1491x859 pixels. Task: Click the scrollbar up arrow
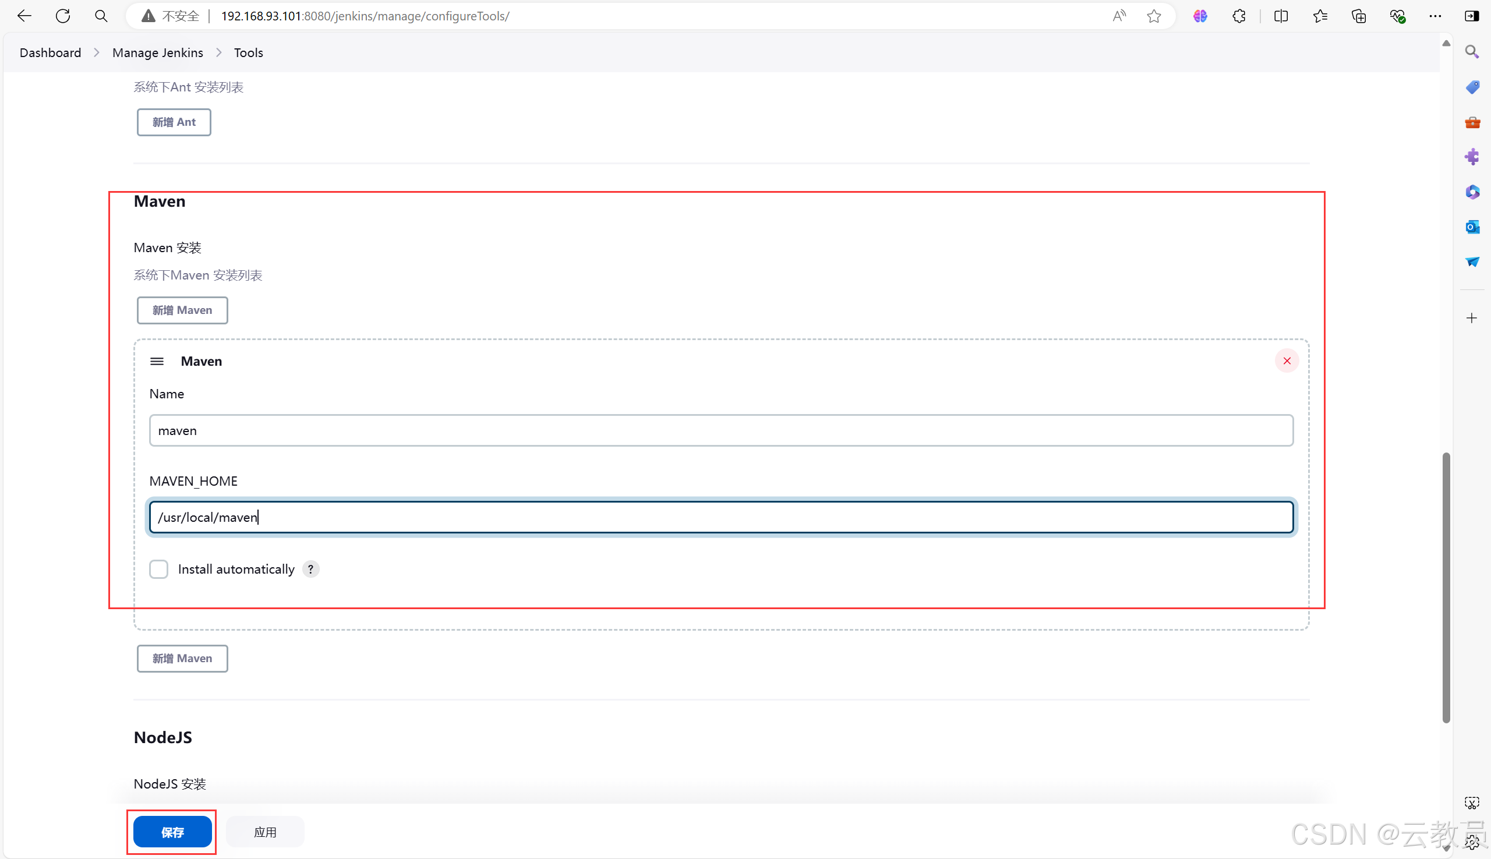tap(1446, 43)
